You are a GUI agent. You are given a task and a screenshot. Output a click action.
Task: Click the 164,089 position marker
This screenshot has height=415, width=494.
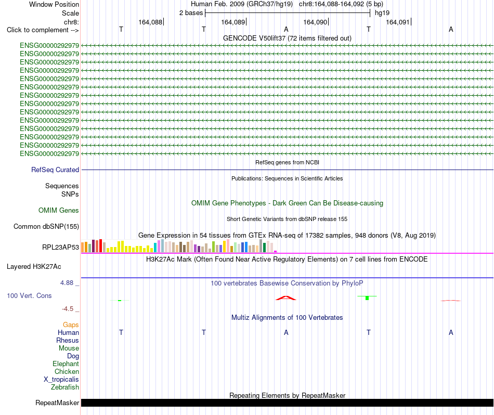(233, 22)
